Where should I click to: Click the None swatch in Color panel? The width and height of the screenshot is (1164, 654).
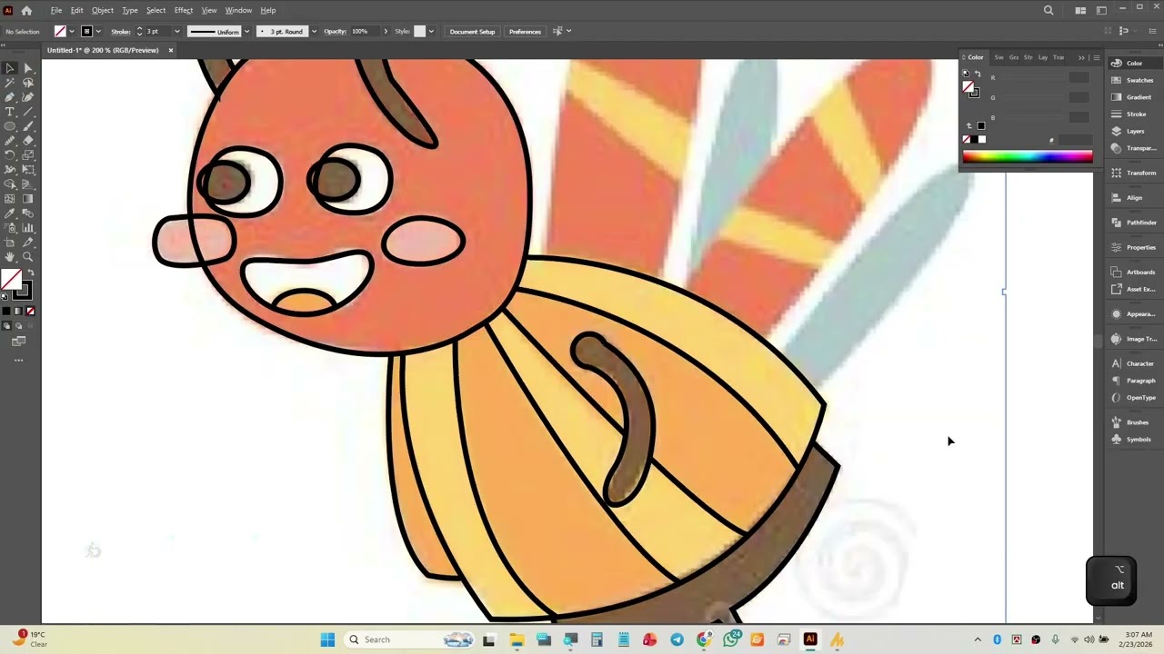967,139
